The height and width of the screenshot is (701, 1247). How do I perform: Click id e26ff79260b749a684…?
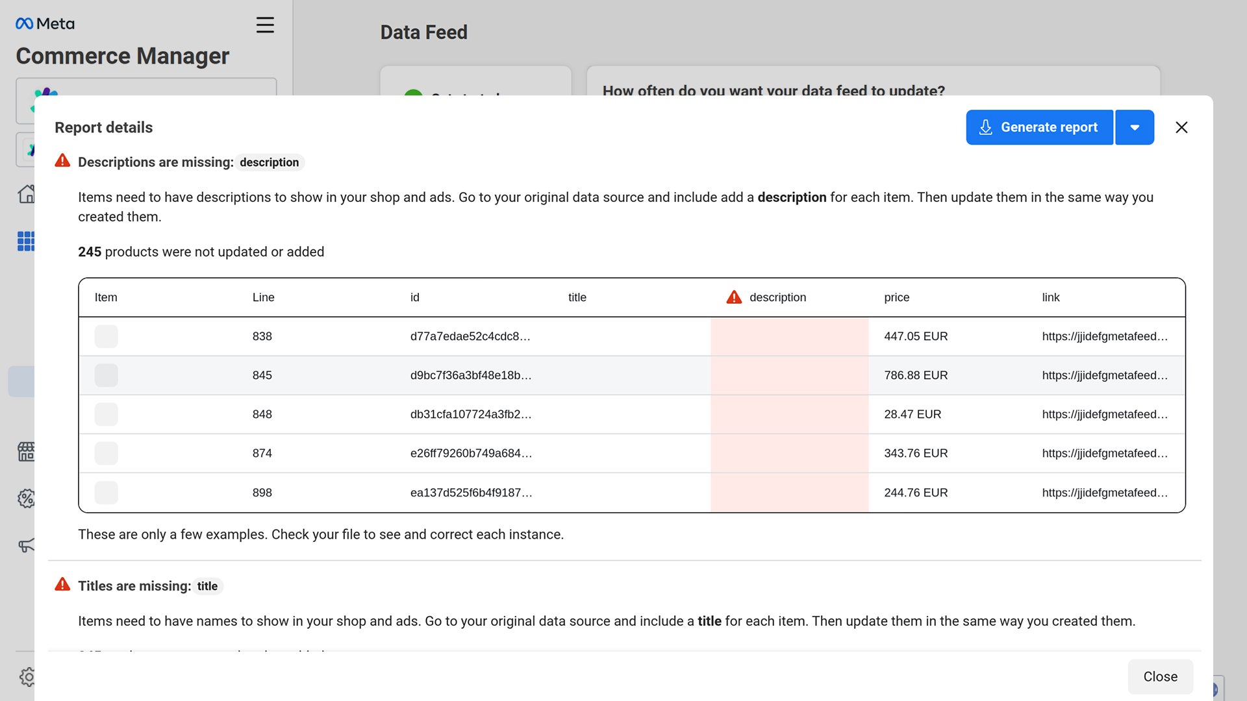(471, 453)
